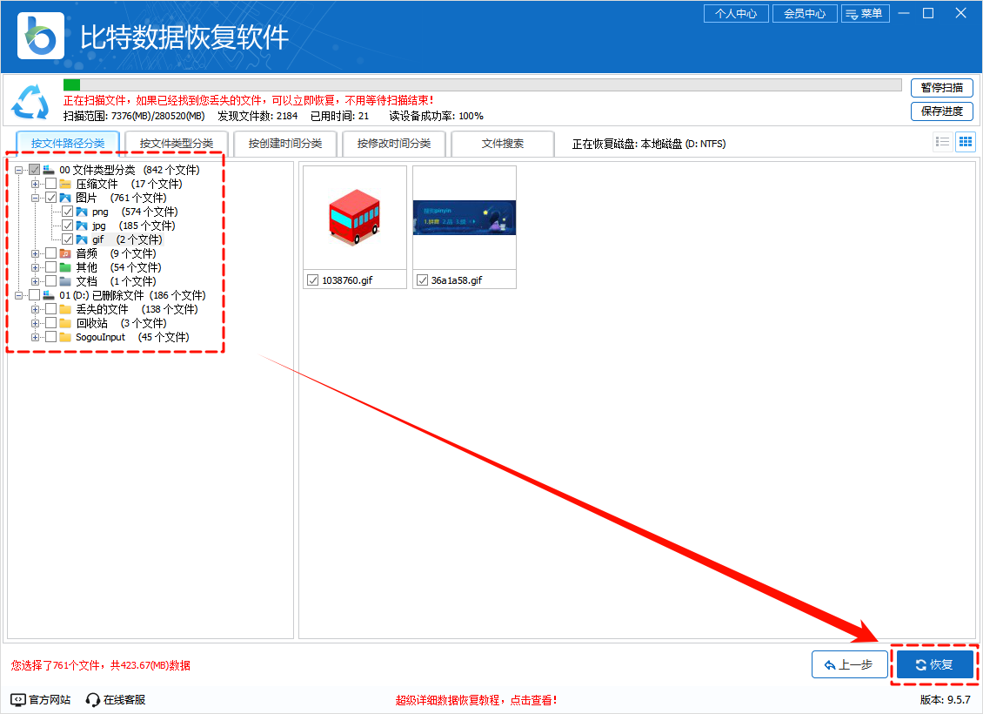
Task: Click the 回收站 recycle bin folder icon
Action: click(x=64, y=323)
